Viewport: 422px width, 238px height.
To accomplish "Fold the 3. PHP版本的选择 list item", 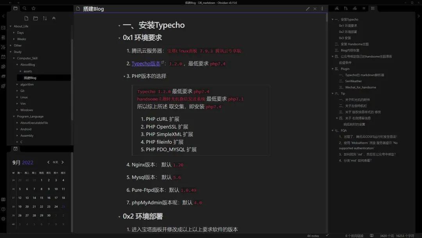I will pyautogui.click(x=124, y=77).
